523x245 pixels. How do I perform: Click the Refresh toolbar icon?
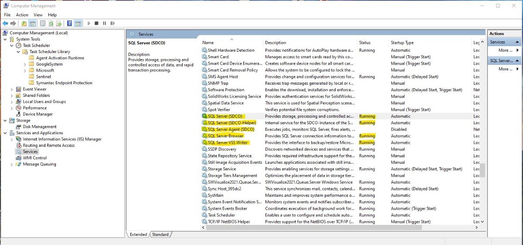click(51, 23)
